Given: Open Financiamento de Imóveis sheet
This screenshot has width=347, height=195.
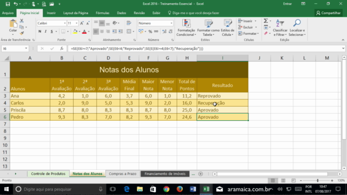Looking at the screenshot, I should (x=165, y=174).
